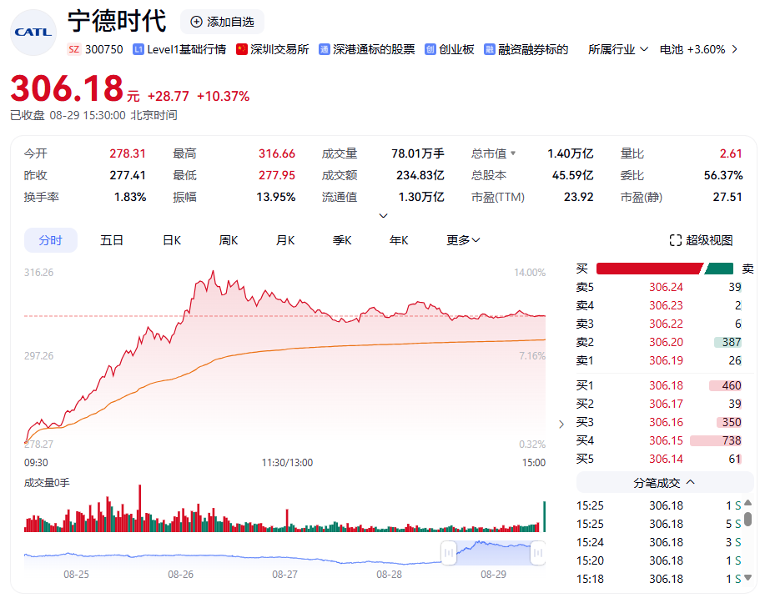
Task: Click the 量比 value 2.61
Action: point(731,153)
